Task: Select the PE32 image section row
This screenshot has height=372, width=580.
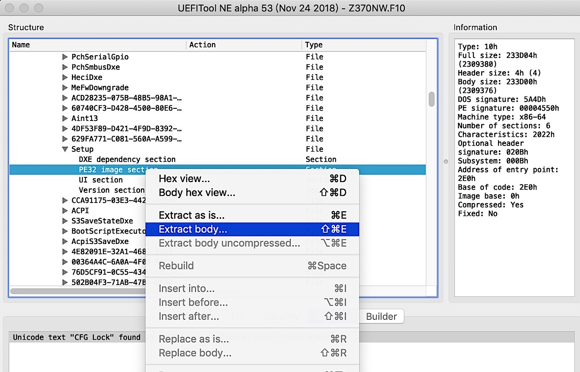Action: pyautogui.click(x=217, y=169)
